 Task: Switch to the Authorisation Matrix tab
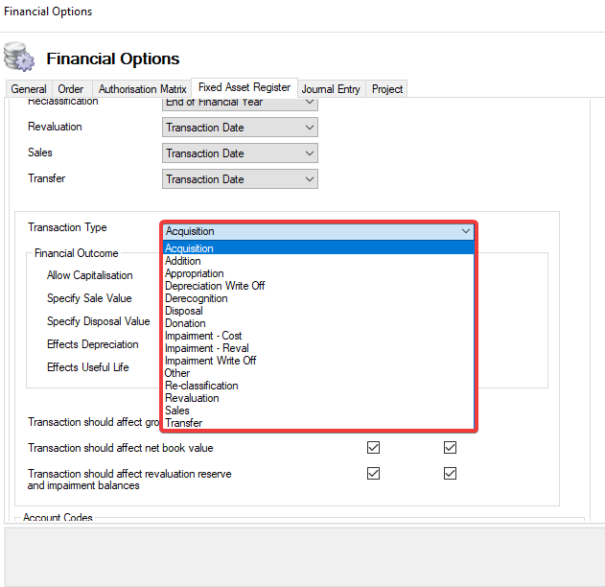[x=142, y=89]
